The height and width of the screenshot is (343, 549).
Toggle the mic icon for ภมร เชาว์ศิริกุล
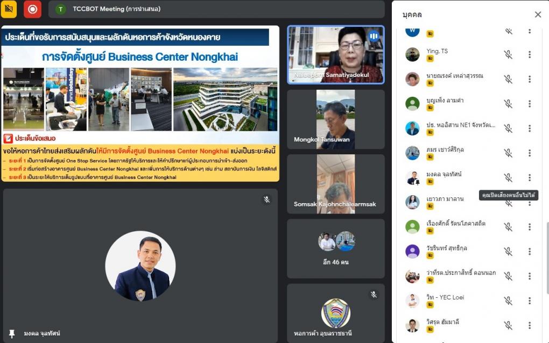[509, 153]
